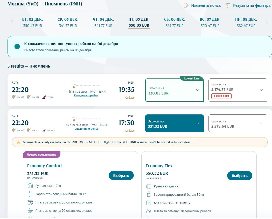Click arrival time 17:30
The image size is (272, 219).
pos(126,123)
